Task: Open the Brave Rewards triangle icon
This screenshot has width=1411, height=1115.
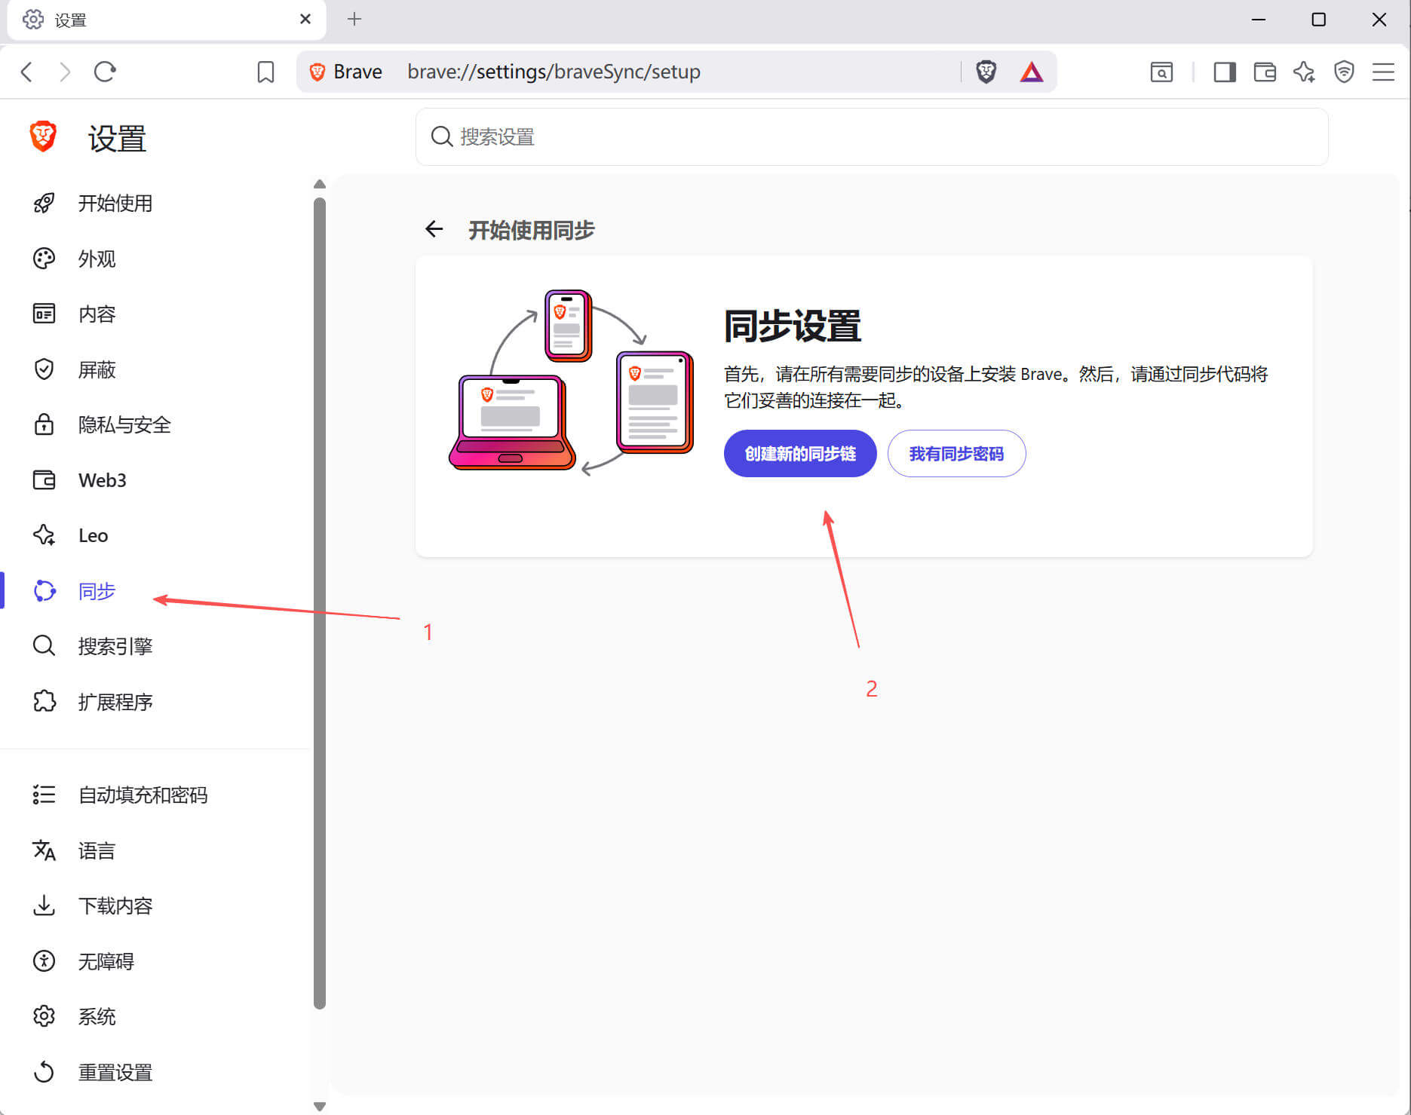Action: pos(1031,72)
